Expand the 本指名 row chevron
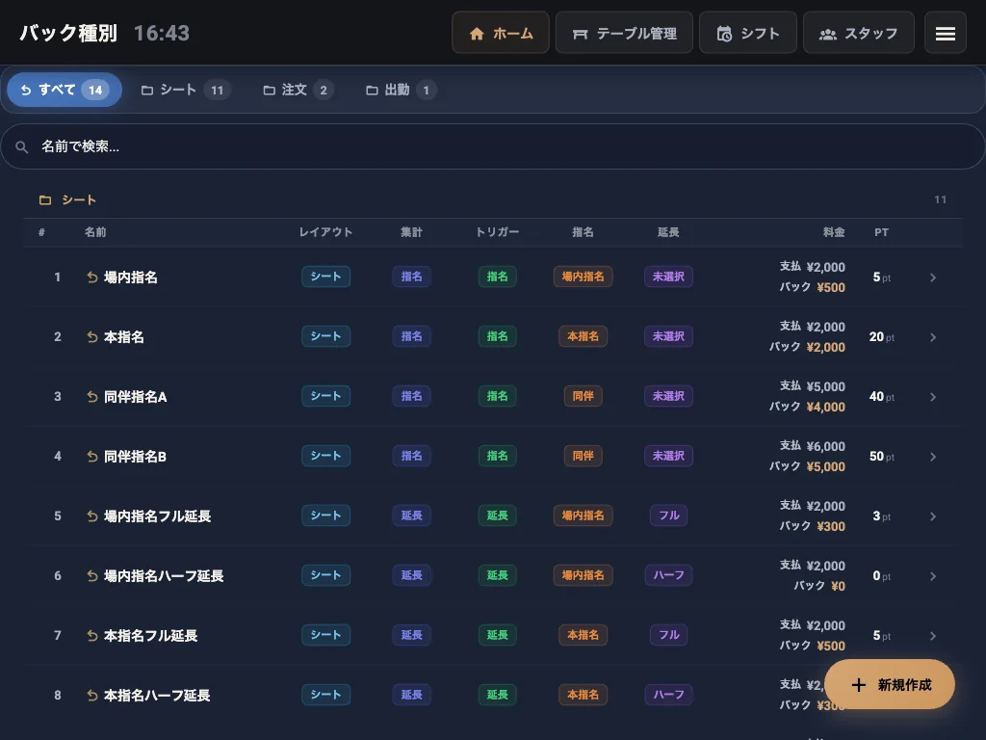Screen dimensions: 986x740 pyautogui.click(x=932, y=337)
